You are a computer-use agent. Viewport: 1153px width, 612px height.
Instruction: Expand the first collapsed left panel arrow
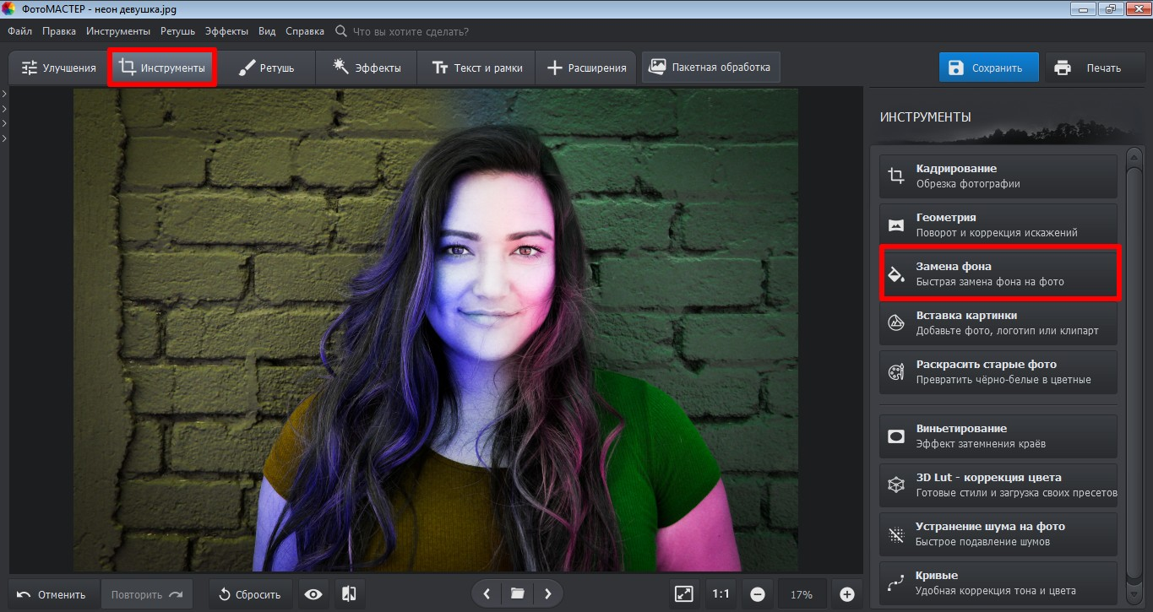4,94
